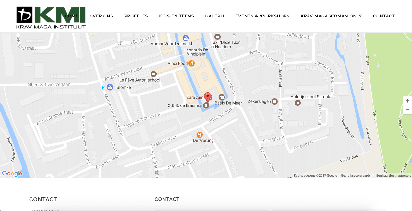Click the Adlerstraat street label
412x211 pixels.
(x=298, y=36)
